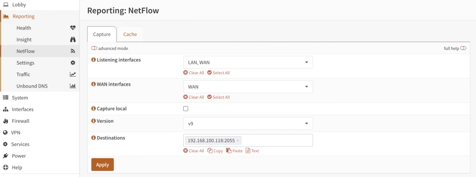476x177 pixels.
Task: Click the Settings gear icon in sidebar
Action: [x=72, y=63]
